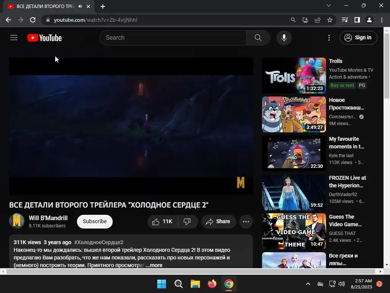390x293 pixels.
Task: Open the Trolls title link
Action: (x=336, y=61)
